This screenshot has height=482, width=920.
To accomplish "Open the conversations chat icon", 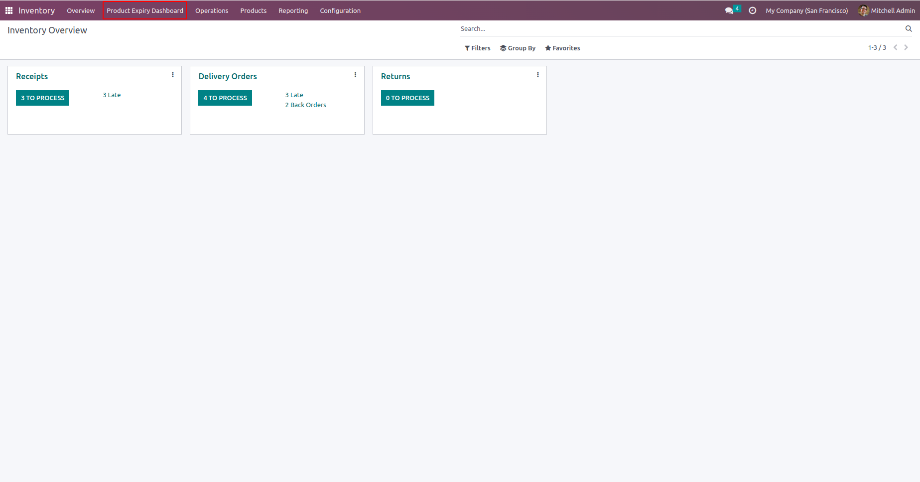I will [729, 10].
